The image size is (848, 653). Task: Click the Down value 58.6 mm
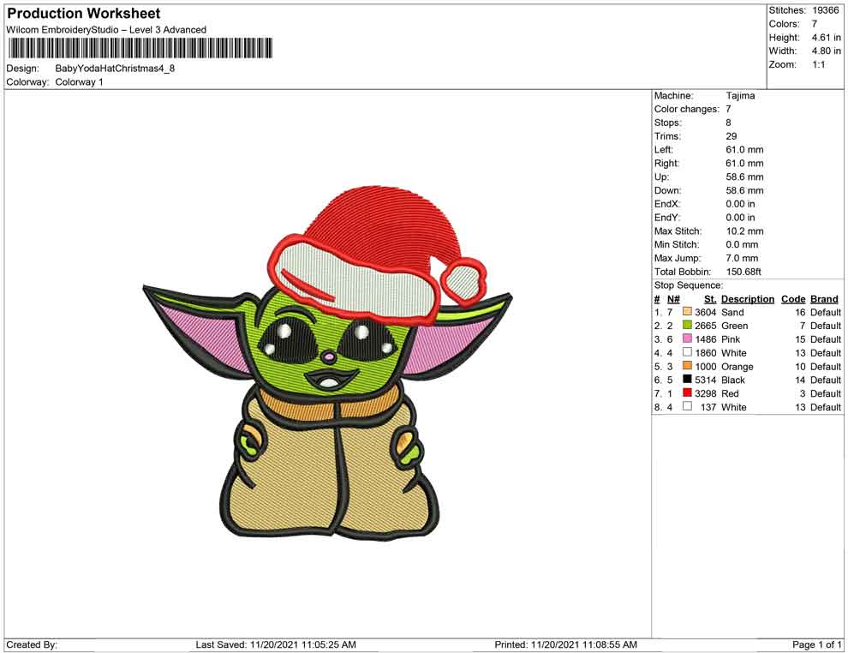[744, 190]
